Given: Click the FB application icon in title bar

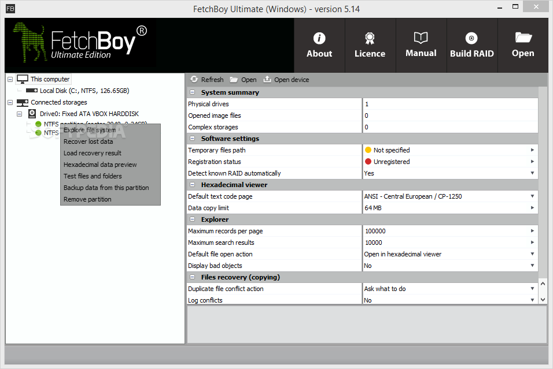Looking at the screenshot, I should pos(10,9).
